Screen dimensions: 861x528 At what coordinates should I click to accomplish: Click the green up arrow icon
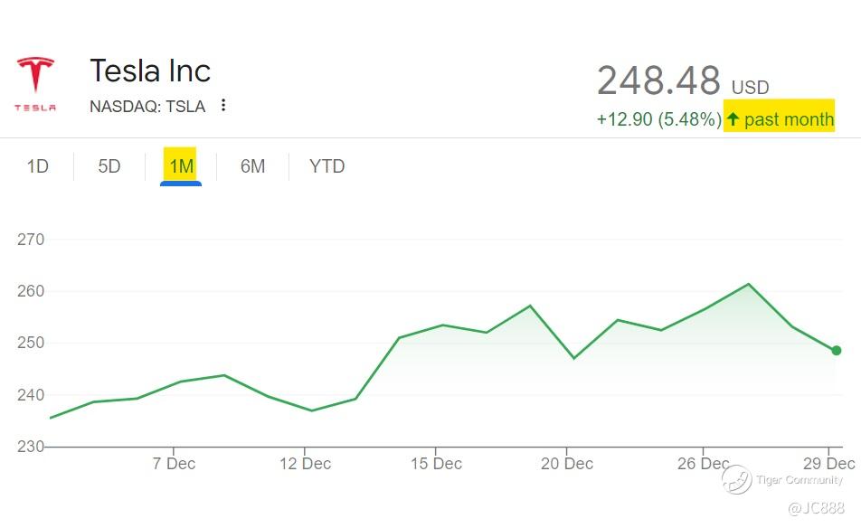click(733, 118)
